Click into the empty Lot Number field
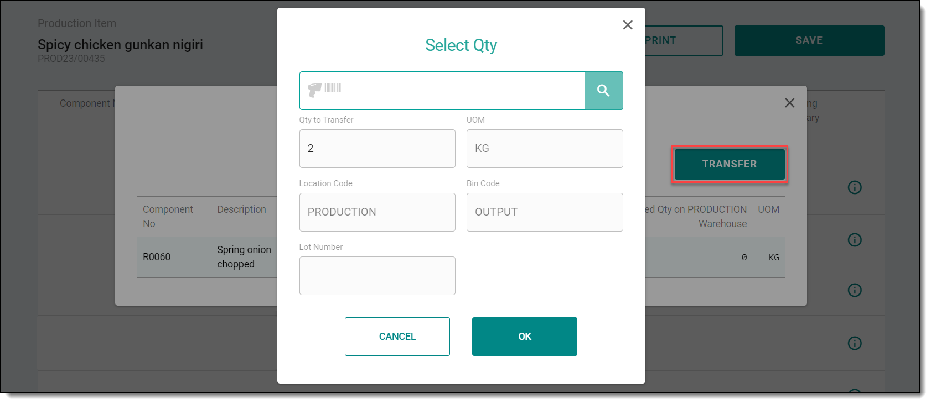This screenshot has height=404, width=931. coord(377,276)
